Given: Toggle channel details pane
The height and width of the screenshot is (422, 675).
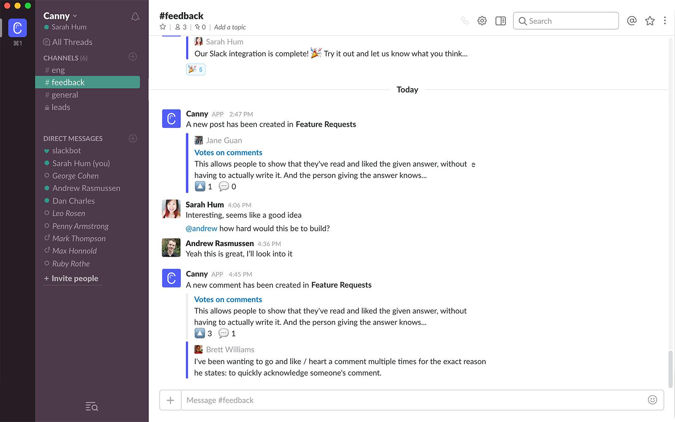Looking at the screenshot, I should (x=501, y=21).
